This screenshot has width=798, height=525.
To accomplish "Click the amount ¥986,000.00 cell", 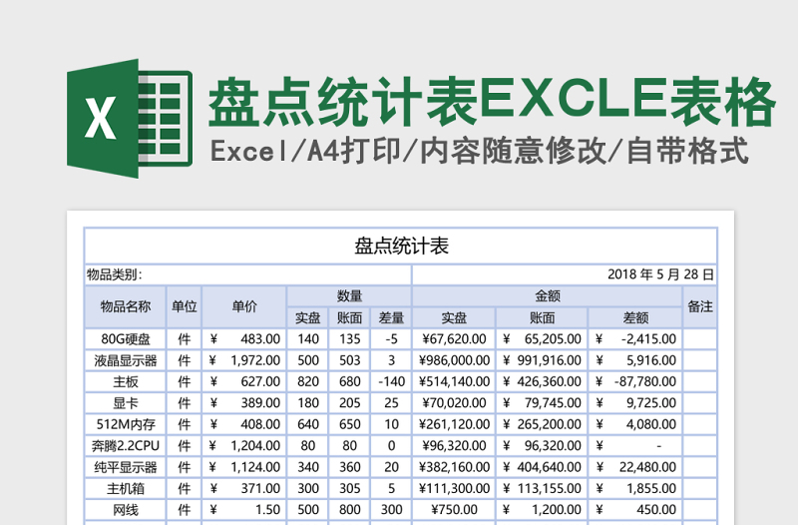I will click(x=454, y=360).
